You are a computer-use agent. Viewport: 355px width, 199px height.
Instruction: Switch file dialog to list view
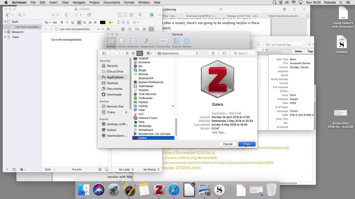point(133,53)
